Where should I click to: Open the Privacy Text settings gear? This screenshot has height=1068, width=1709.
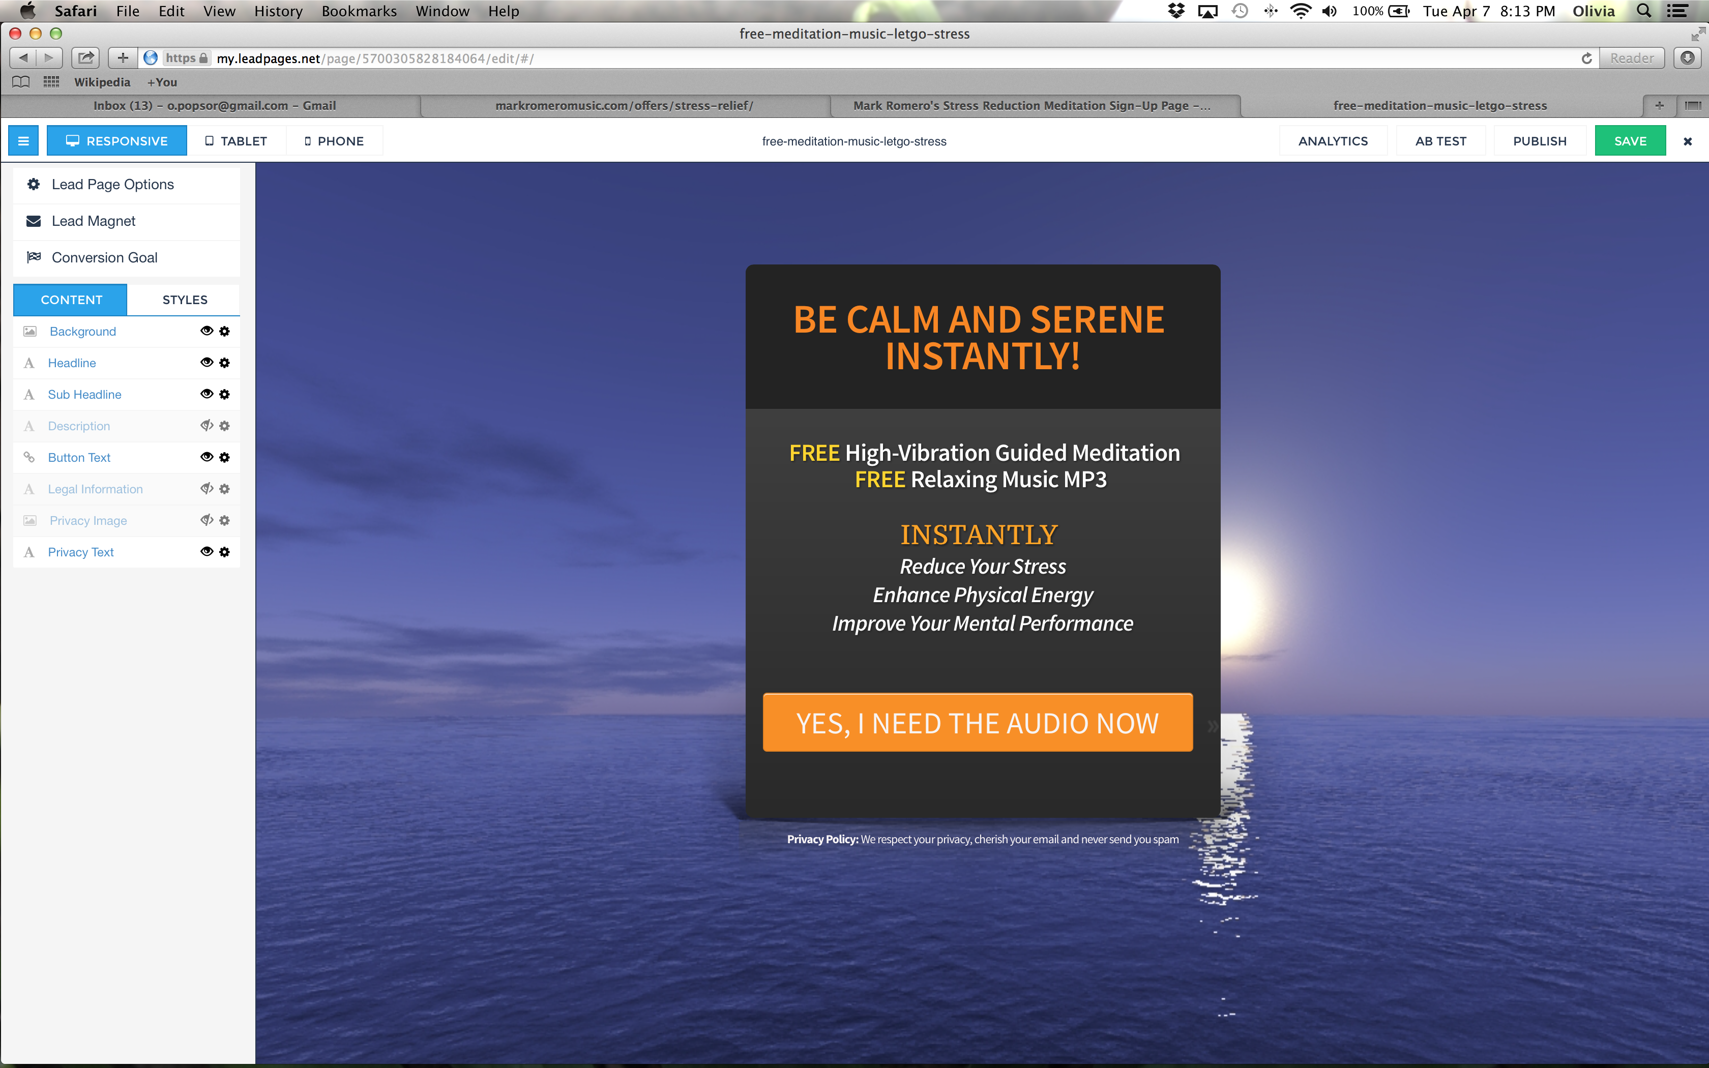pyautogui.click(x=225, y=552)
